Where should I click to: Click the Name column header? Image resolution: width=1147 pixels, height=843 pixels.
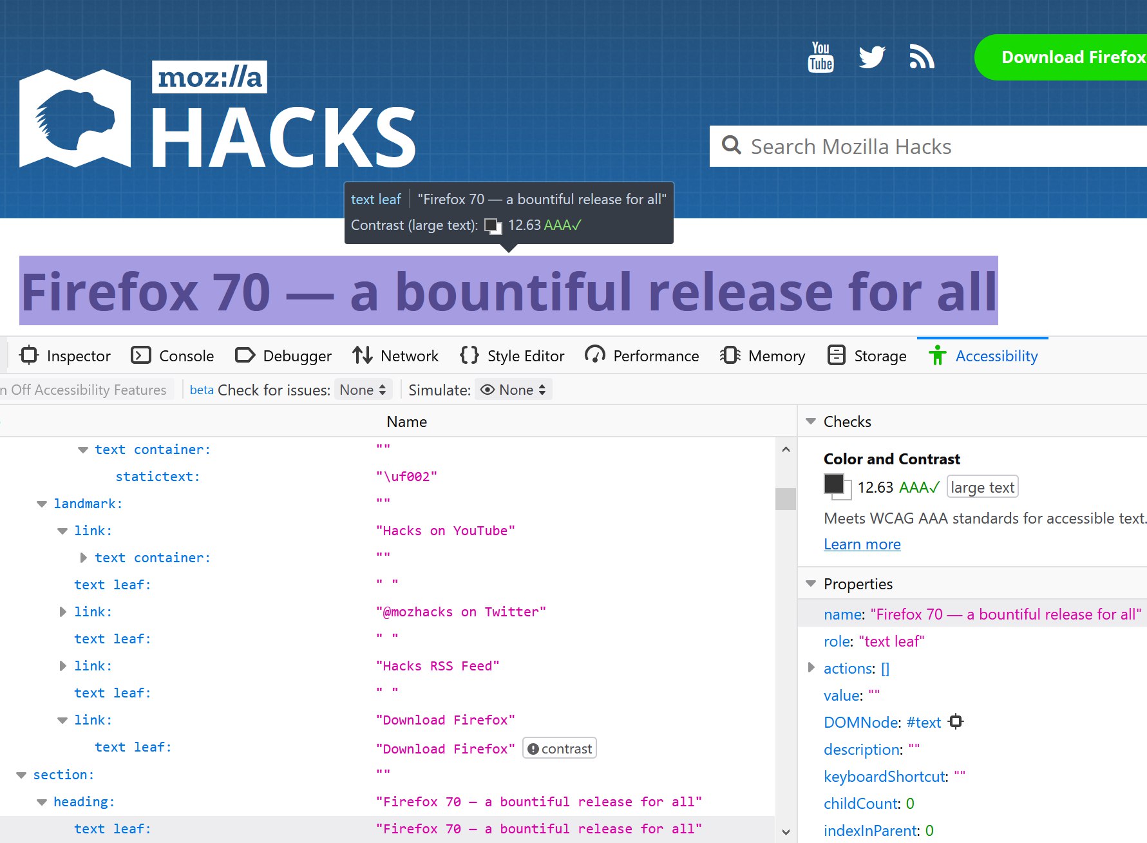pos(406,421)
